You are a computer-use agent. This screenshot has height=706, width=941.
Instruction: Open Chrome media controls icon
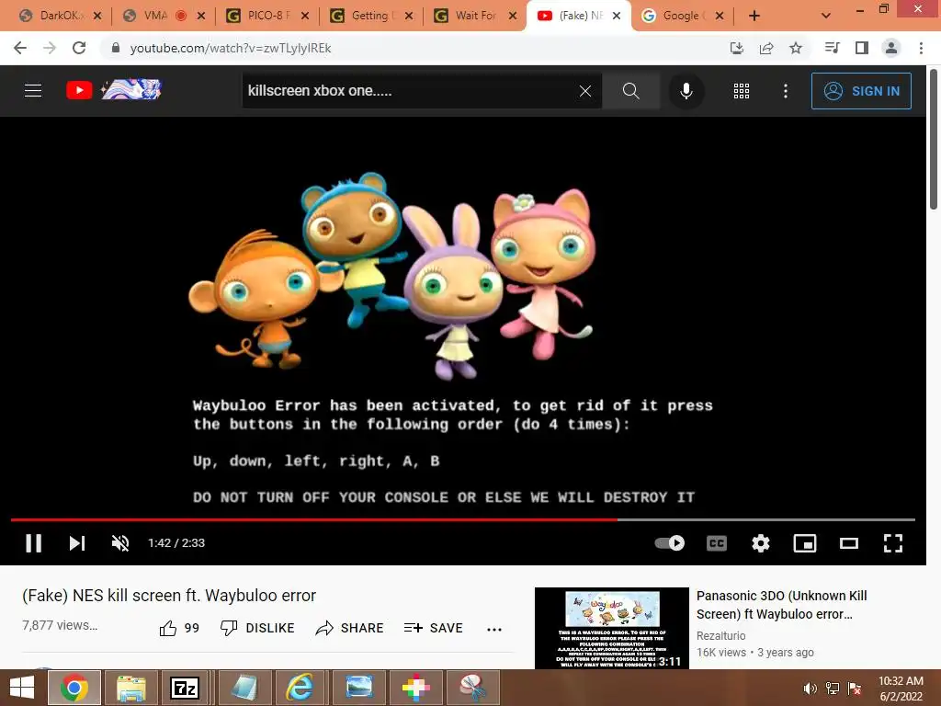click(832, 48)
